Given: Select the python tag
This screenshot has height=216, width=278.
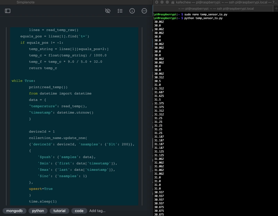Looking at the screenshot, I should 38,211.
